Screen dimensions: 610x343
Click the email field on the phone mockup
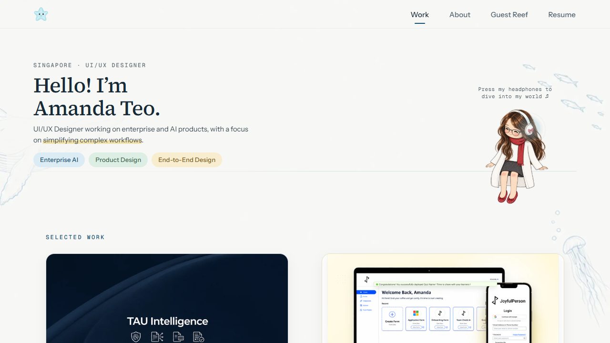tap(509, 328)
